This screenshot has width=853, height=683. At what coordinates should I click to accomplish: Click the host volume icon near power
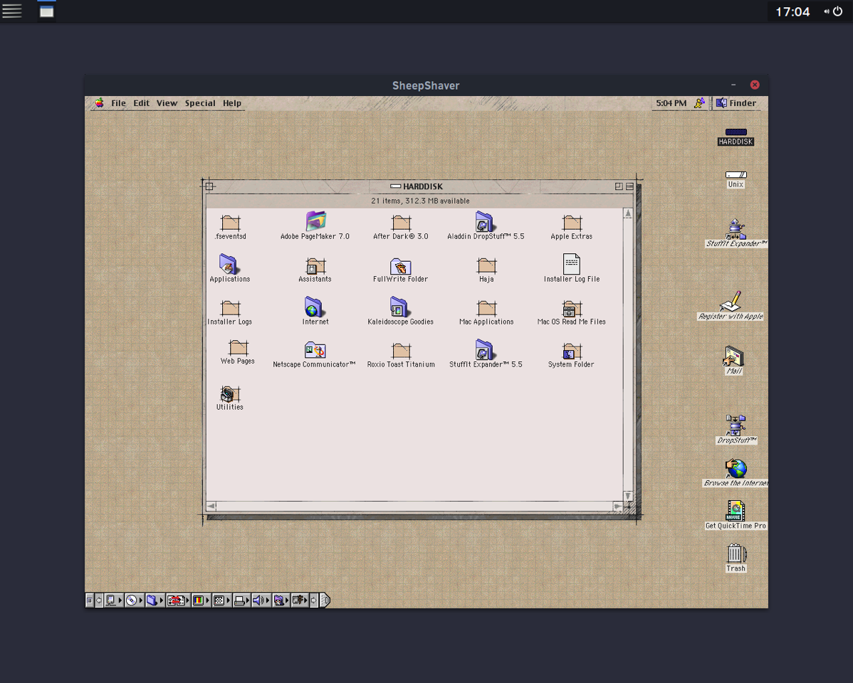point(827,11)
